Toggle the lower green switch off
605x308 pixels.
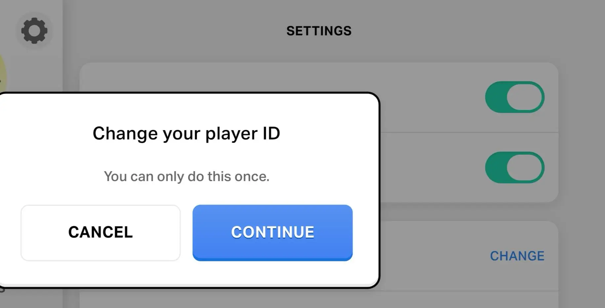pos(514,168)
